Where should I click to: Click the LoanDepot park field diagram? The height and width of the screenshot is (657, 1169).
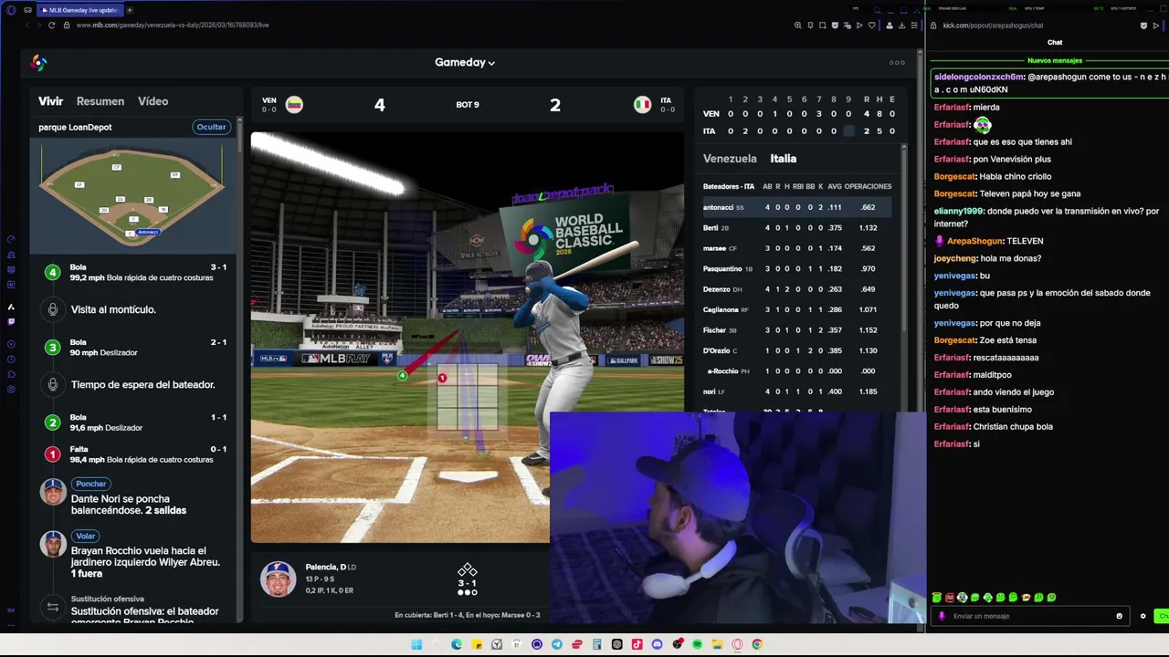(132, 197)
